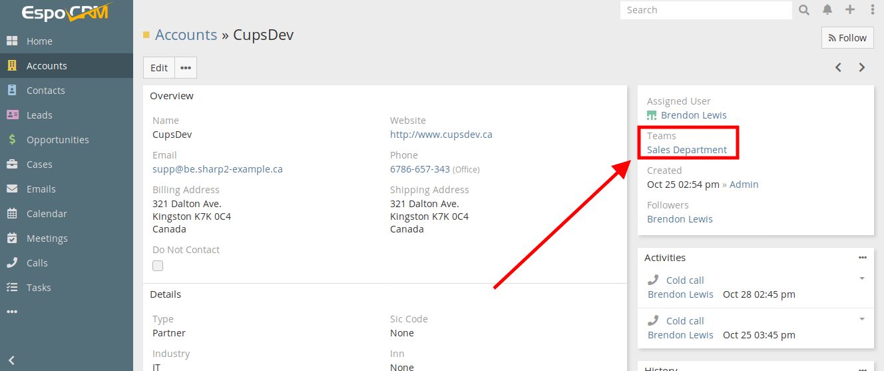Open the notifications bell

[827, 10]
